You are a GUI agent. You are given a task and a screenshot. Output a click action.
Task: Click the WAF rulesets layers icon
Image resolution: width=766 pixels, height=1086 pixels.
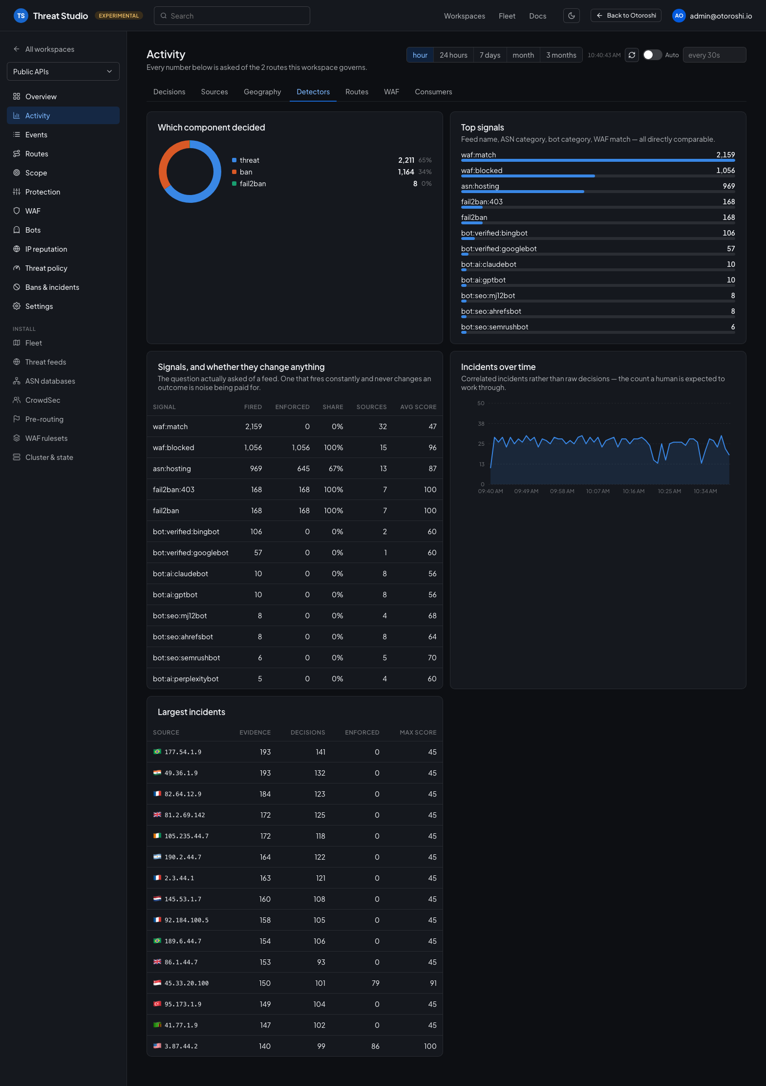[17, 438]
